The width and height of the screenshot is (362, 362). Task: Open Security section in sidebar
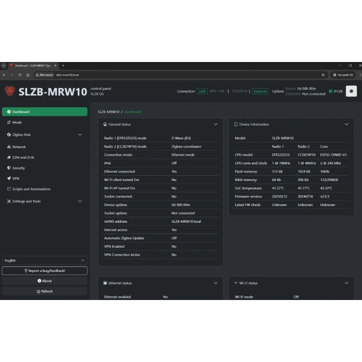click(18, 168)
